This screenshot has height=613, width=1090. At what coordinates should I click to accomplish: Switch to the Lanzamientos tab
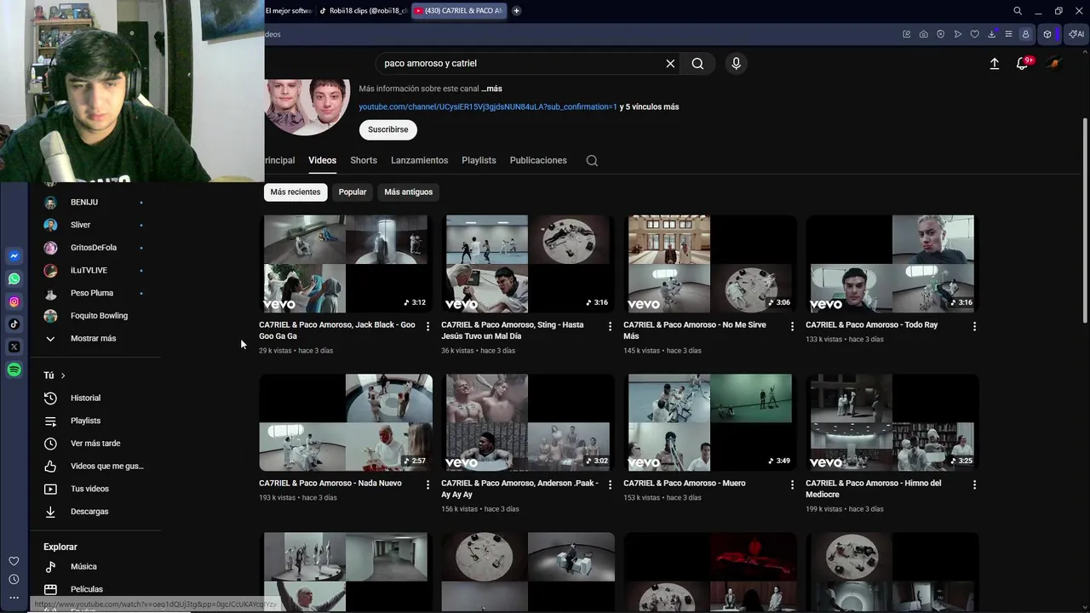(x=419, y=161)
